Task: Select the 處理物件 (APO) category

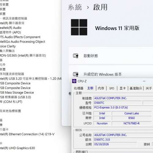Action: pyautogui.click(x=10, y=32)
